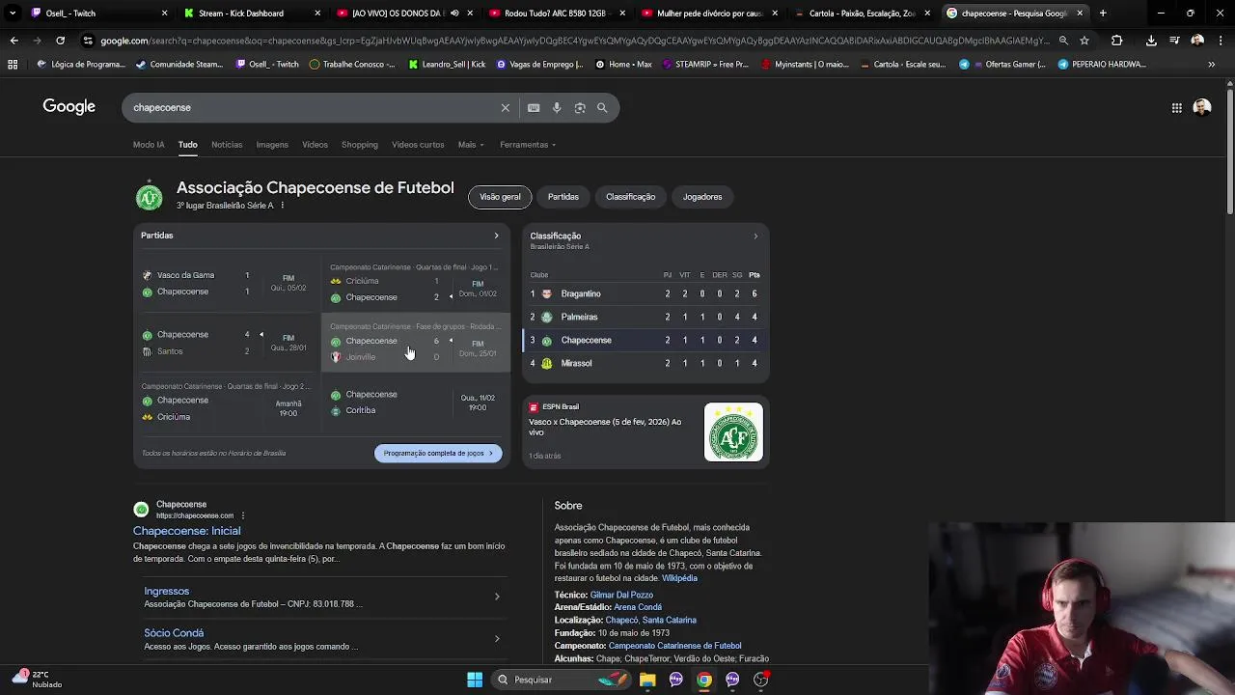Start voice search with the microphone icon

557,107
